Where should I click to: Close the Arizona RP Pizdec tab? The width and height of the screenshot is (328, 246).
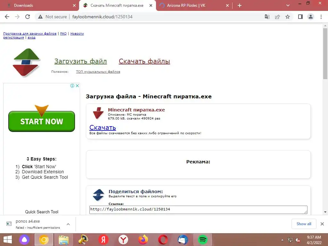point(227,6)
